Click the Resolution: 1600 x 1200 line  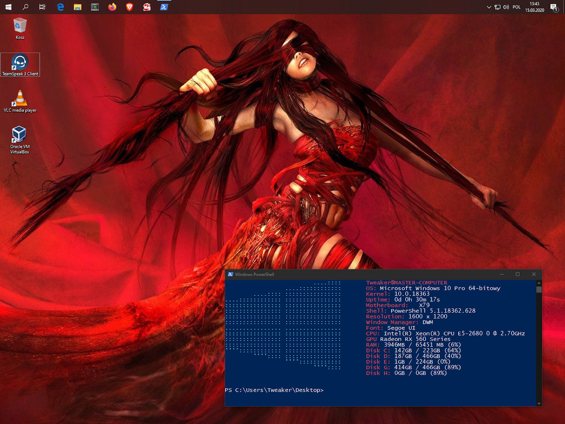click(x=407, y=317)
